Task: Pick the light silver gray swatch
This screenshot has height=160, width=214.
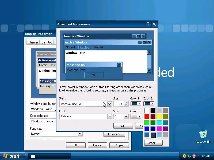Action: tap(159, 110)
